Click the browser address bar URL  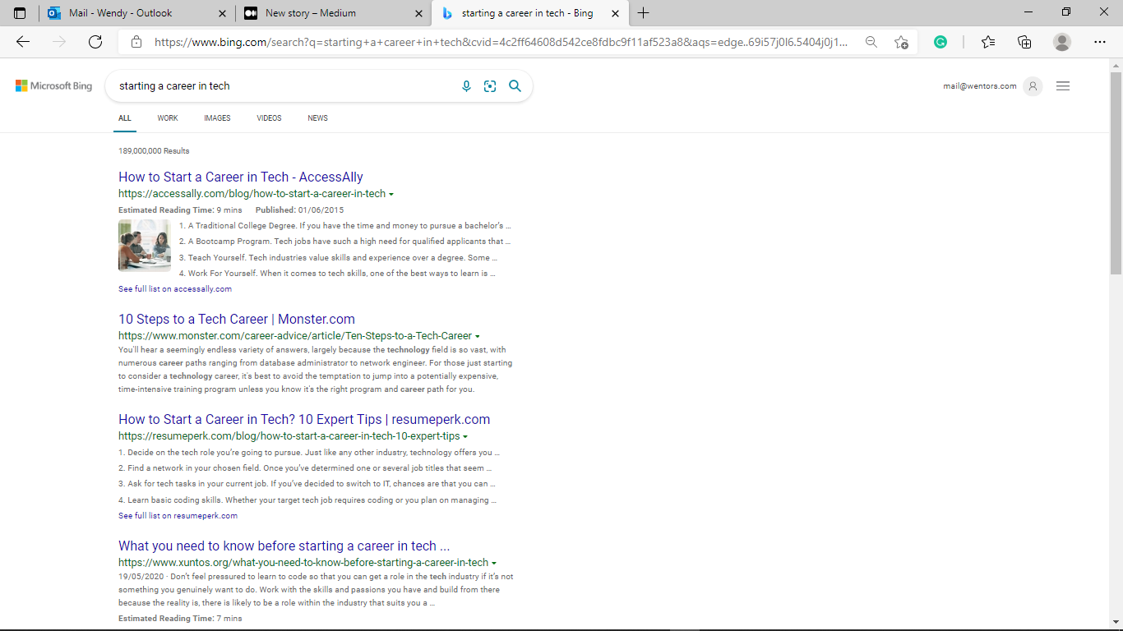click(501, 42)
